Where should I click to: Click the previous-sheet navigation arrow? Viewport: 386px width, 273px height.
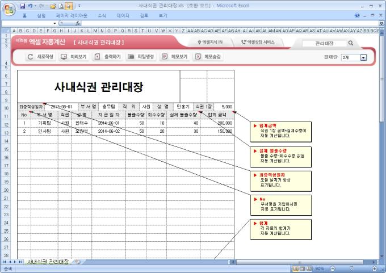(x=10, y=262)
